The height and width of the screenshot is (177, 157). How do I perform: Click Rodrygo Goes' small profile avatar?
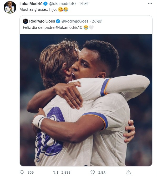(26, 21)
